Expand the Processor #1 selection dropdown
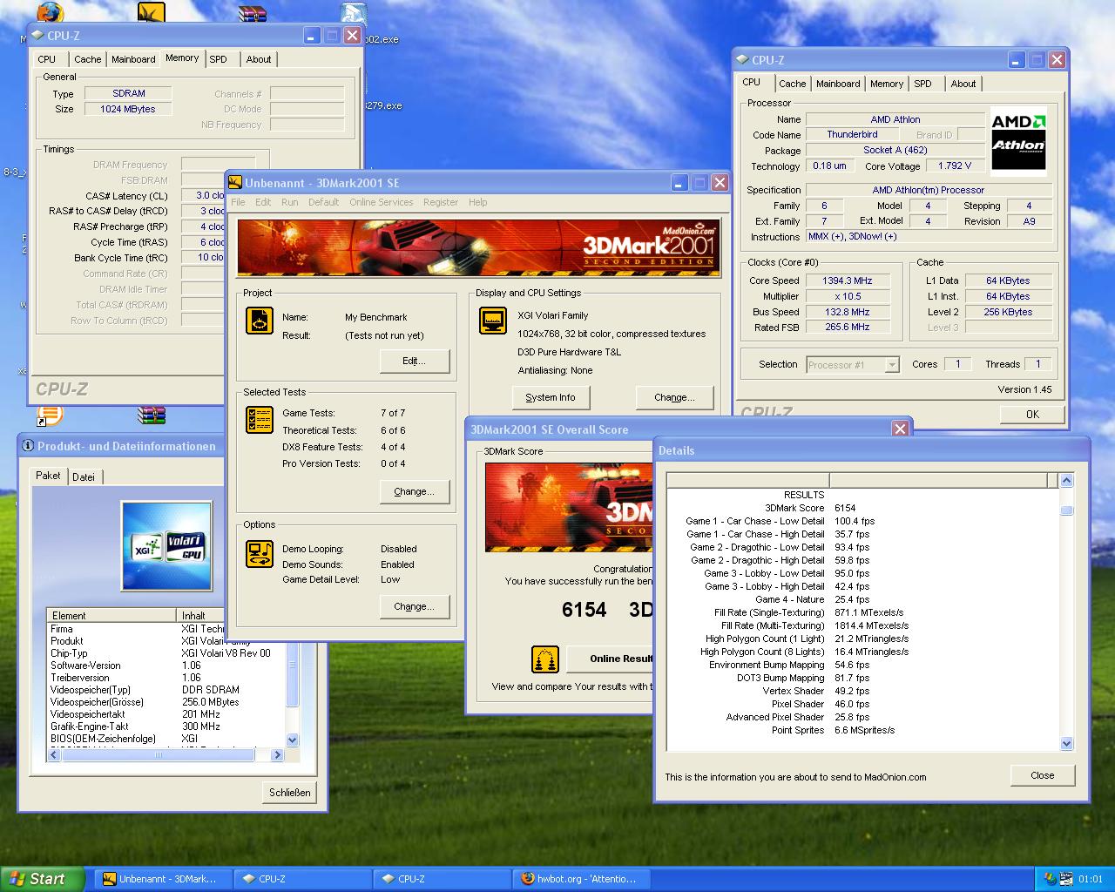Image resolution: width=1115 pixels, height=892 pixels. (x=892, y=365)
